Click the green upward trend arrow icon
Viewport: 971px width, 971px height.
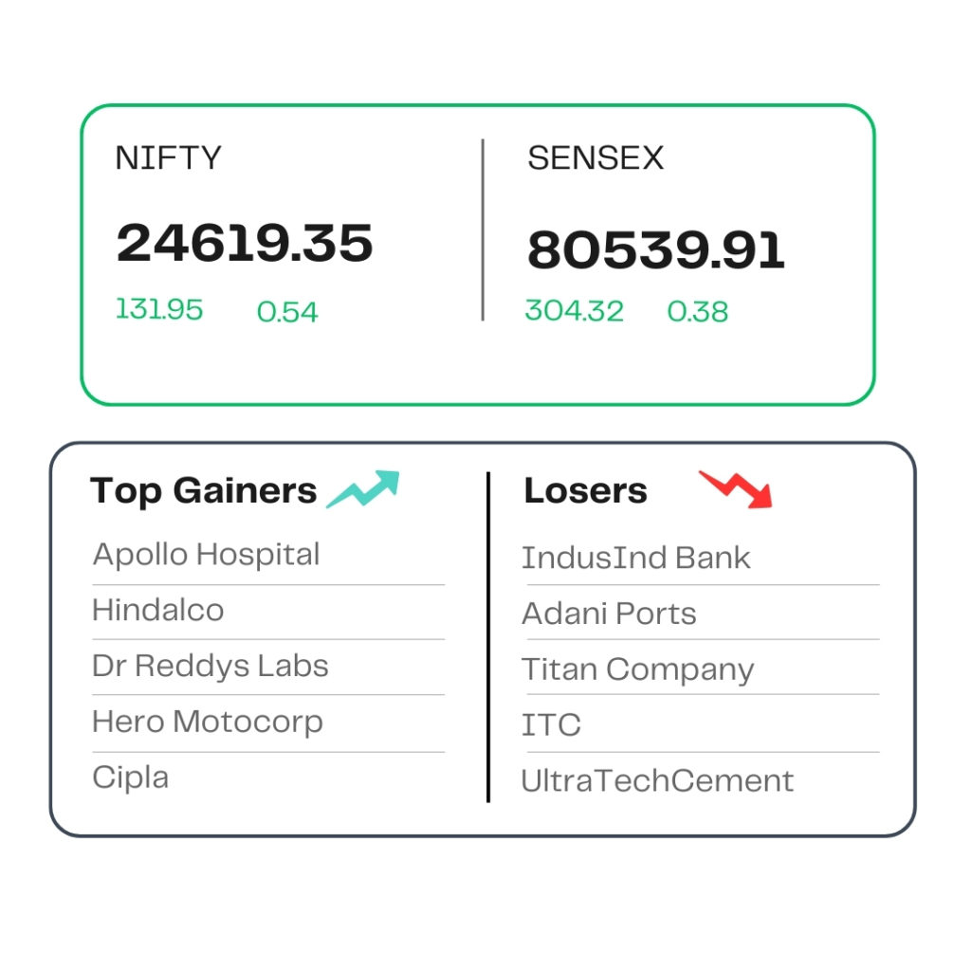[363, 489]
